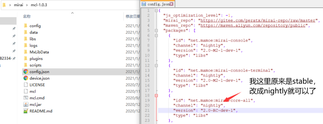Select the mcl.cmd script icon
The image size is (323, 124).
26,98
